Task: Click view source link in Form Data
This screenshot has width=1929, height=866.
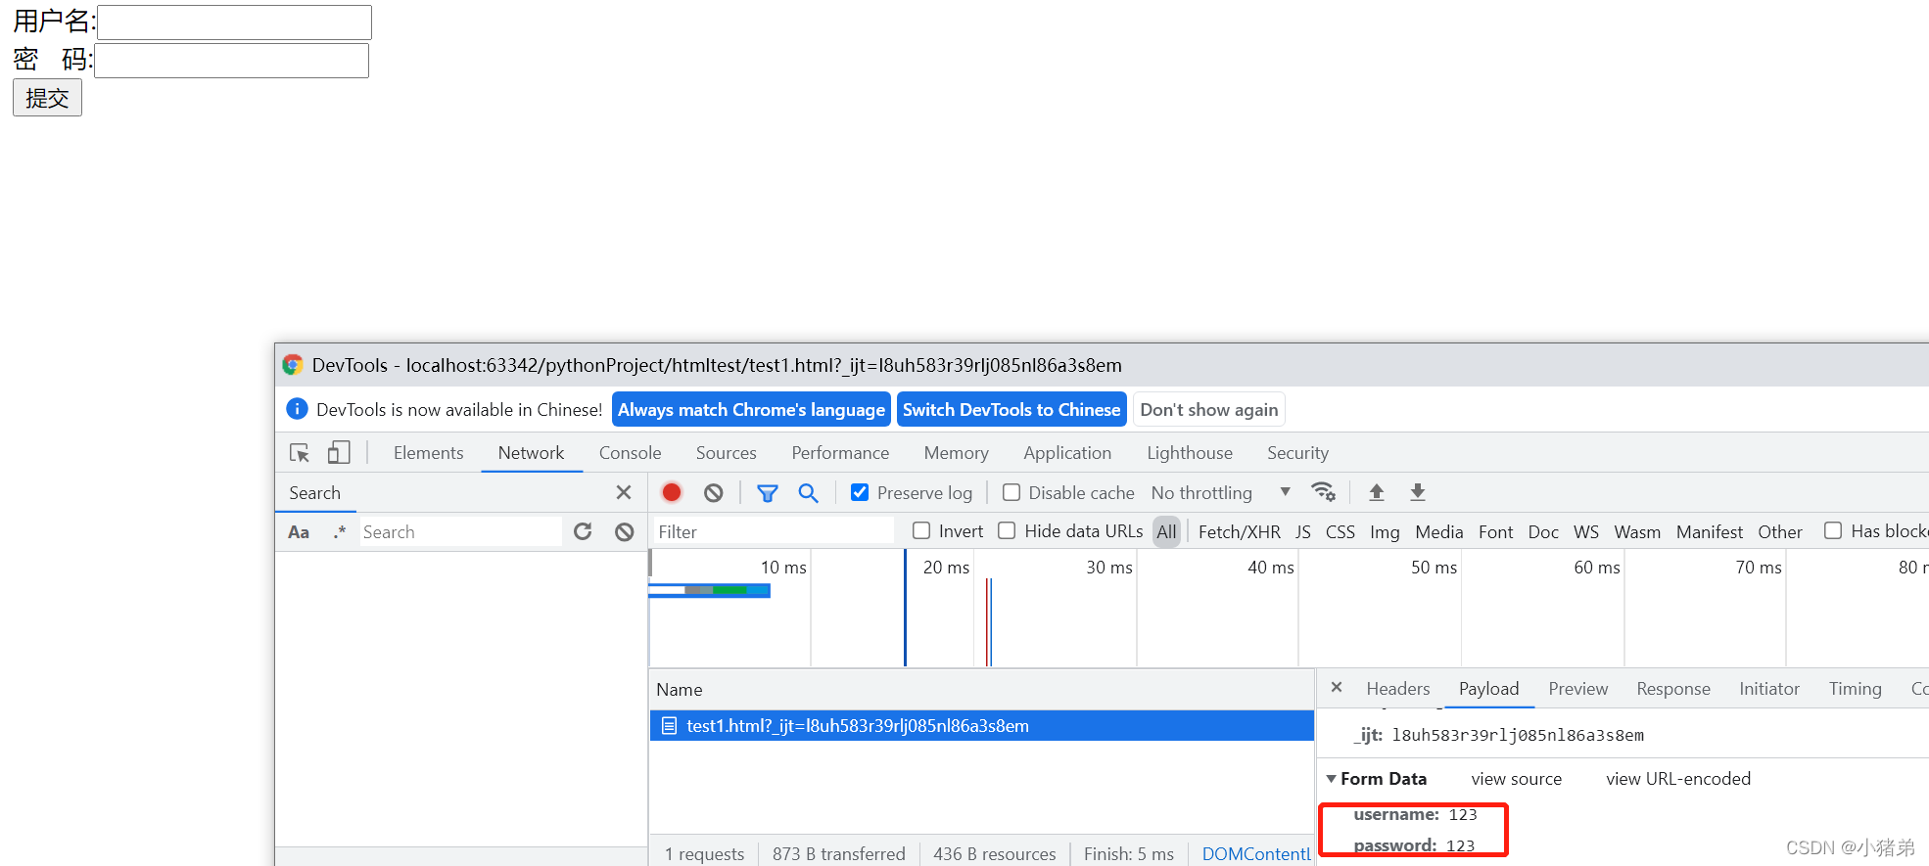Action: [1517, 779]
